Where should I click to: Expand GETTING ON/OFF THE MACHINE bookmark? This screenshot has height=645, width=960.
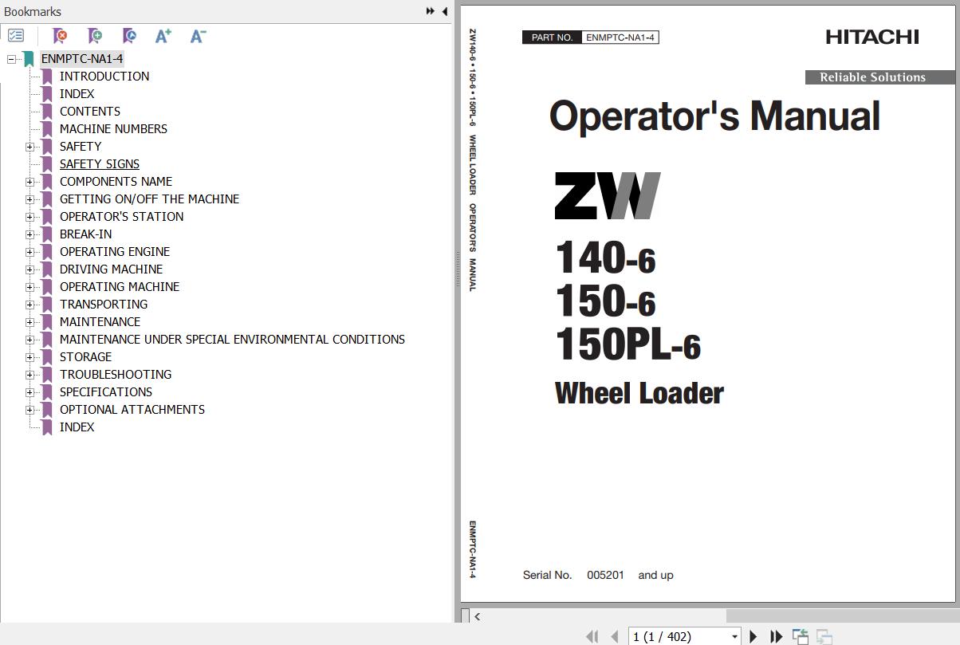[x=30, y=199]
